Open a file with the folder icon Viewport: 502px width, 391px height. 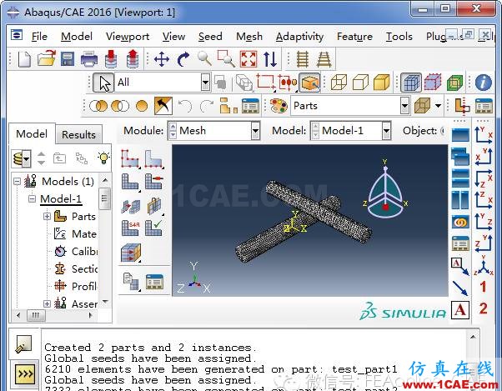click(46, 58)
